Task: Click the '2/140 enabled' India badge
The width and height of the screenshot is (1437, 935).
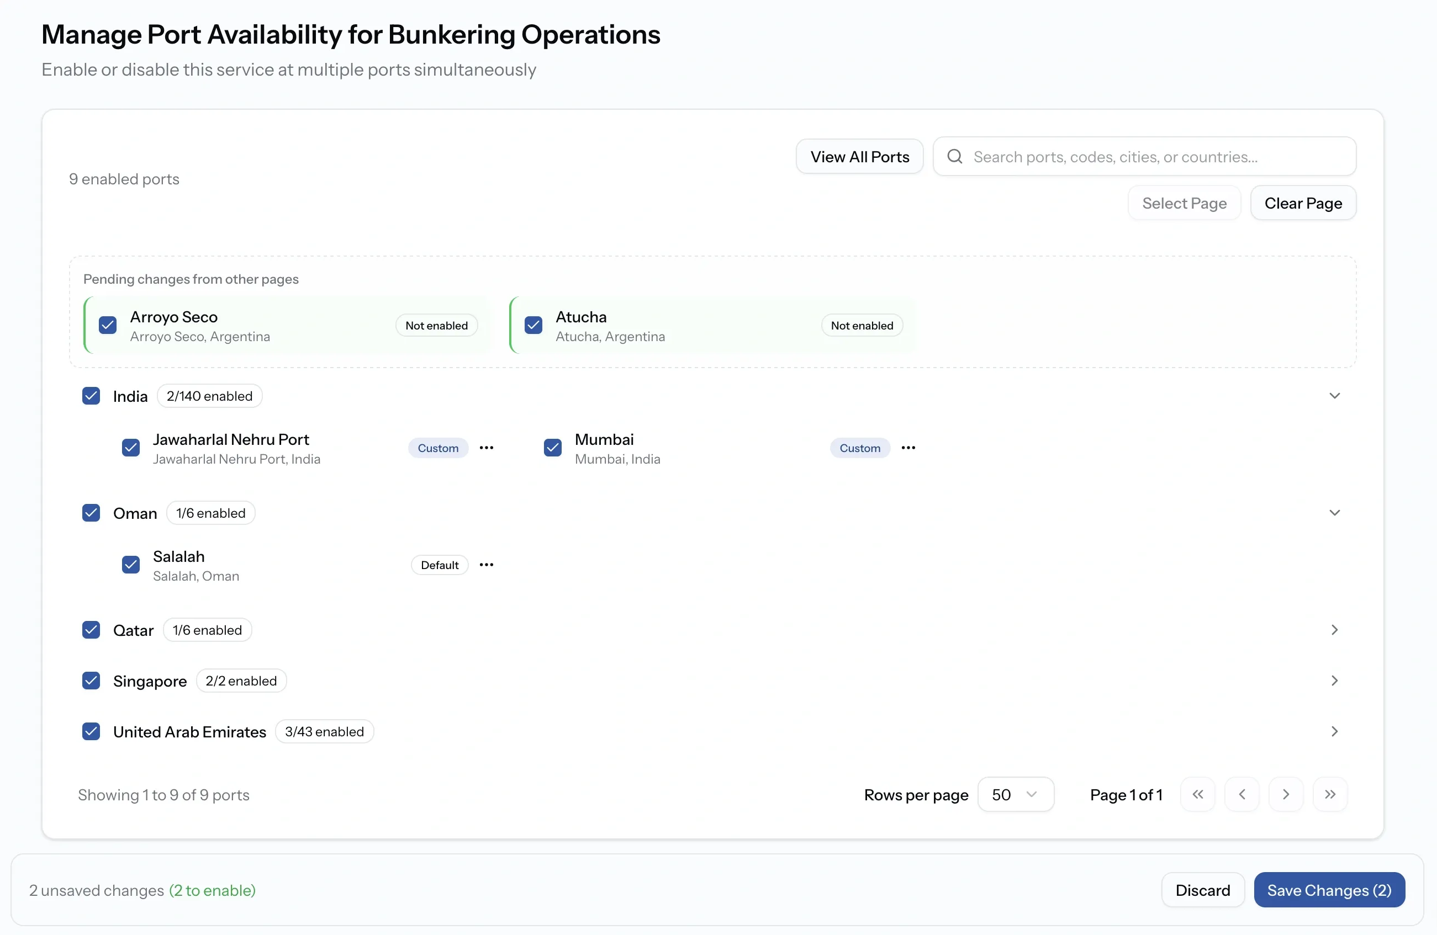Action: pyautogui.click(x=209, y=396)
